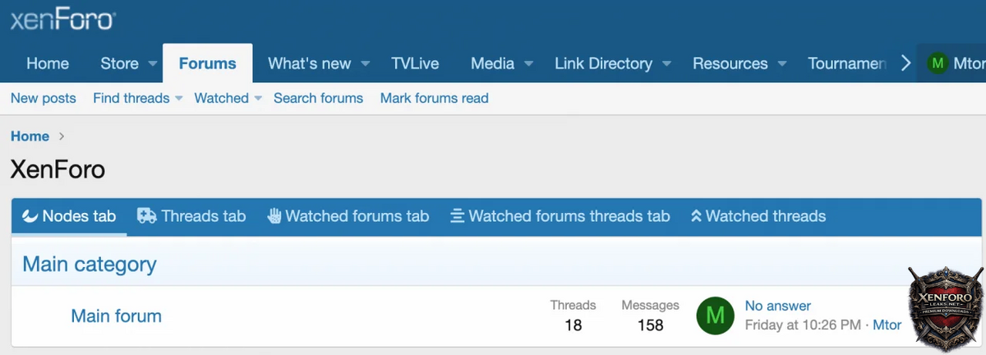The image size is (986, 355).
Task: Click the Mtor avatar in navigation bar
Action: 937,63
